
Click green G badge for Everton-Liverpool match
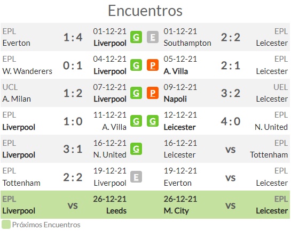136,37
